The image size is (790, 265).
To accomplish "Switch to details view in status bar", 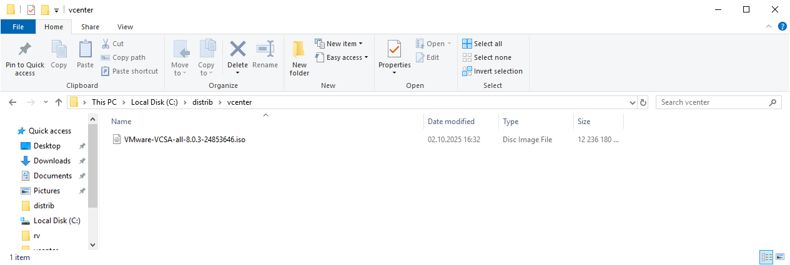I will tap(766, 257).
